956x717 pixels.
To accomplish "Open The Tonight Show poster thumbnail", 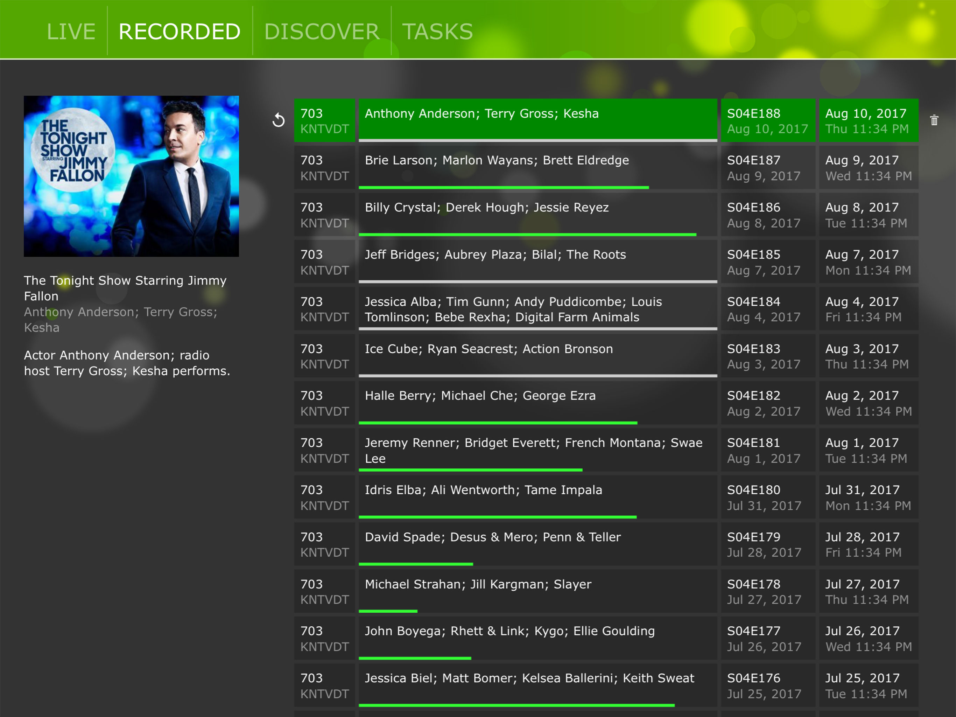I will coord(131,176).
